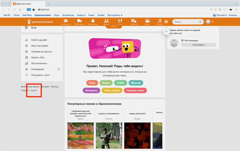The image size is (240, 151).
Task: Click the Всё включено icon
Action: tap(27, 63)
